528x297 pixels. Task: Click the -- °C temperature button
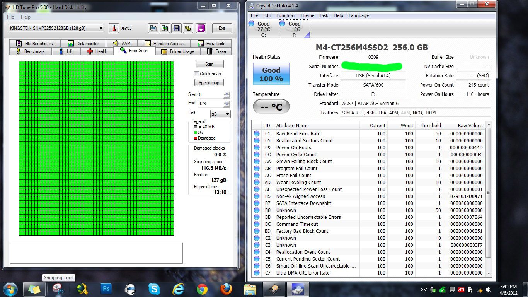(271, 107)
